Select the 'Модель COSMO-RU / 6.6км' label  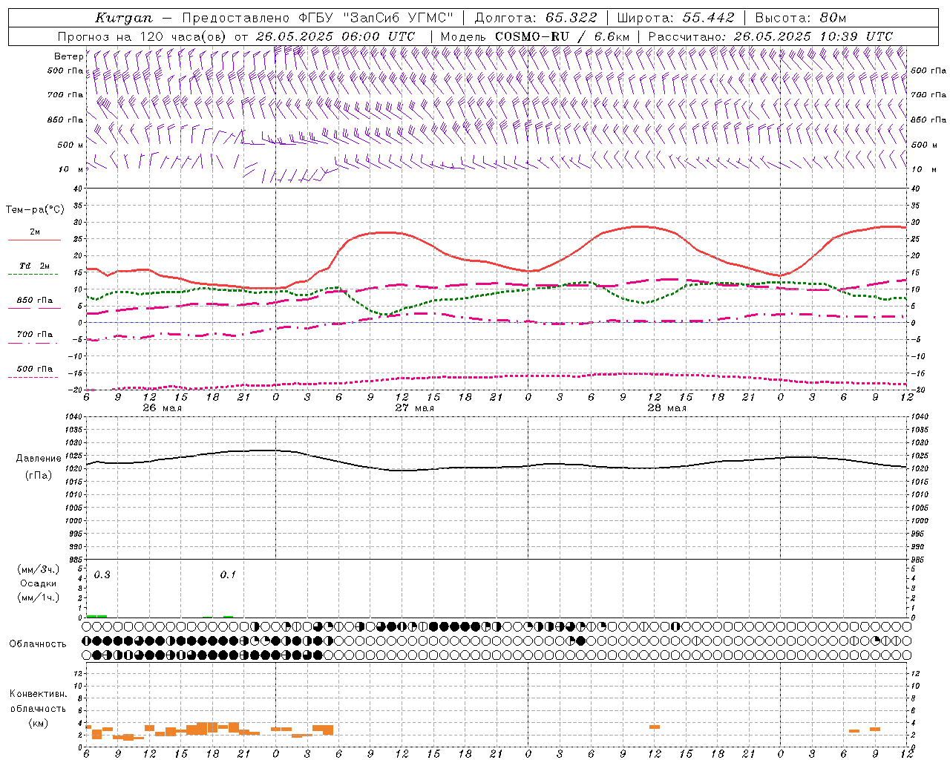coord(535,36)
